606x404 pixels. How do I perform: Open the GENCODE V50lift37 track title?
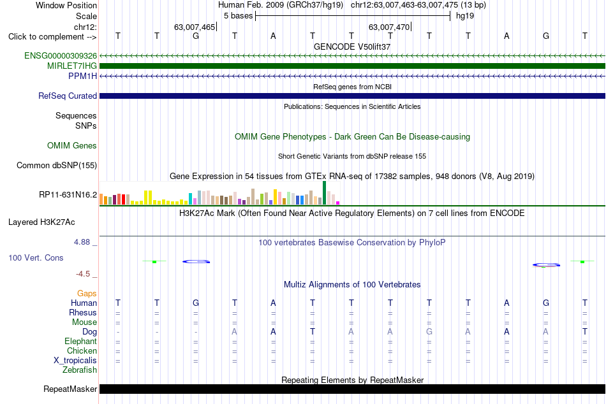[x=352, y=47]
